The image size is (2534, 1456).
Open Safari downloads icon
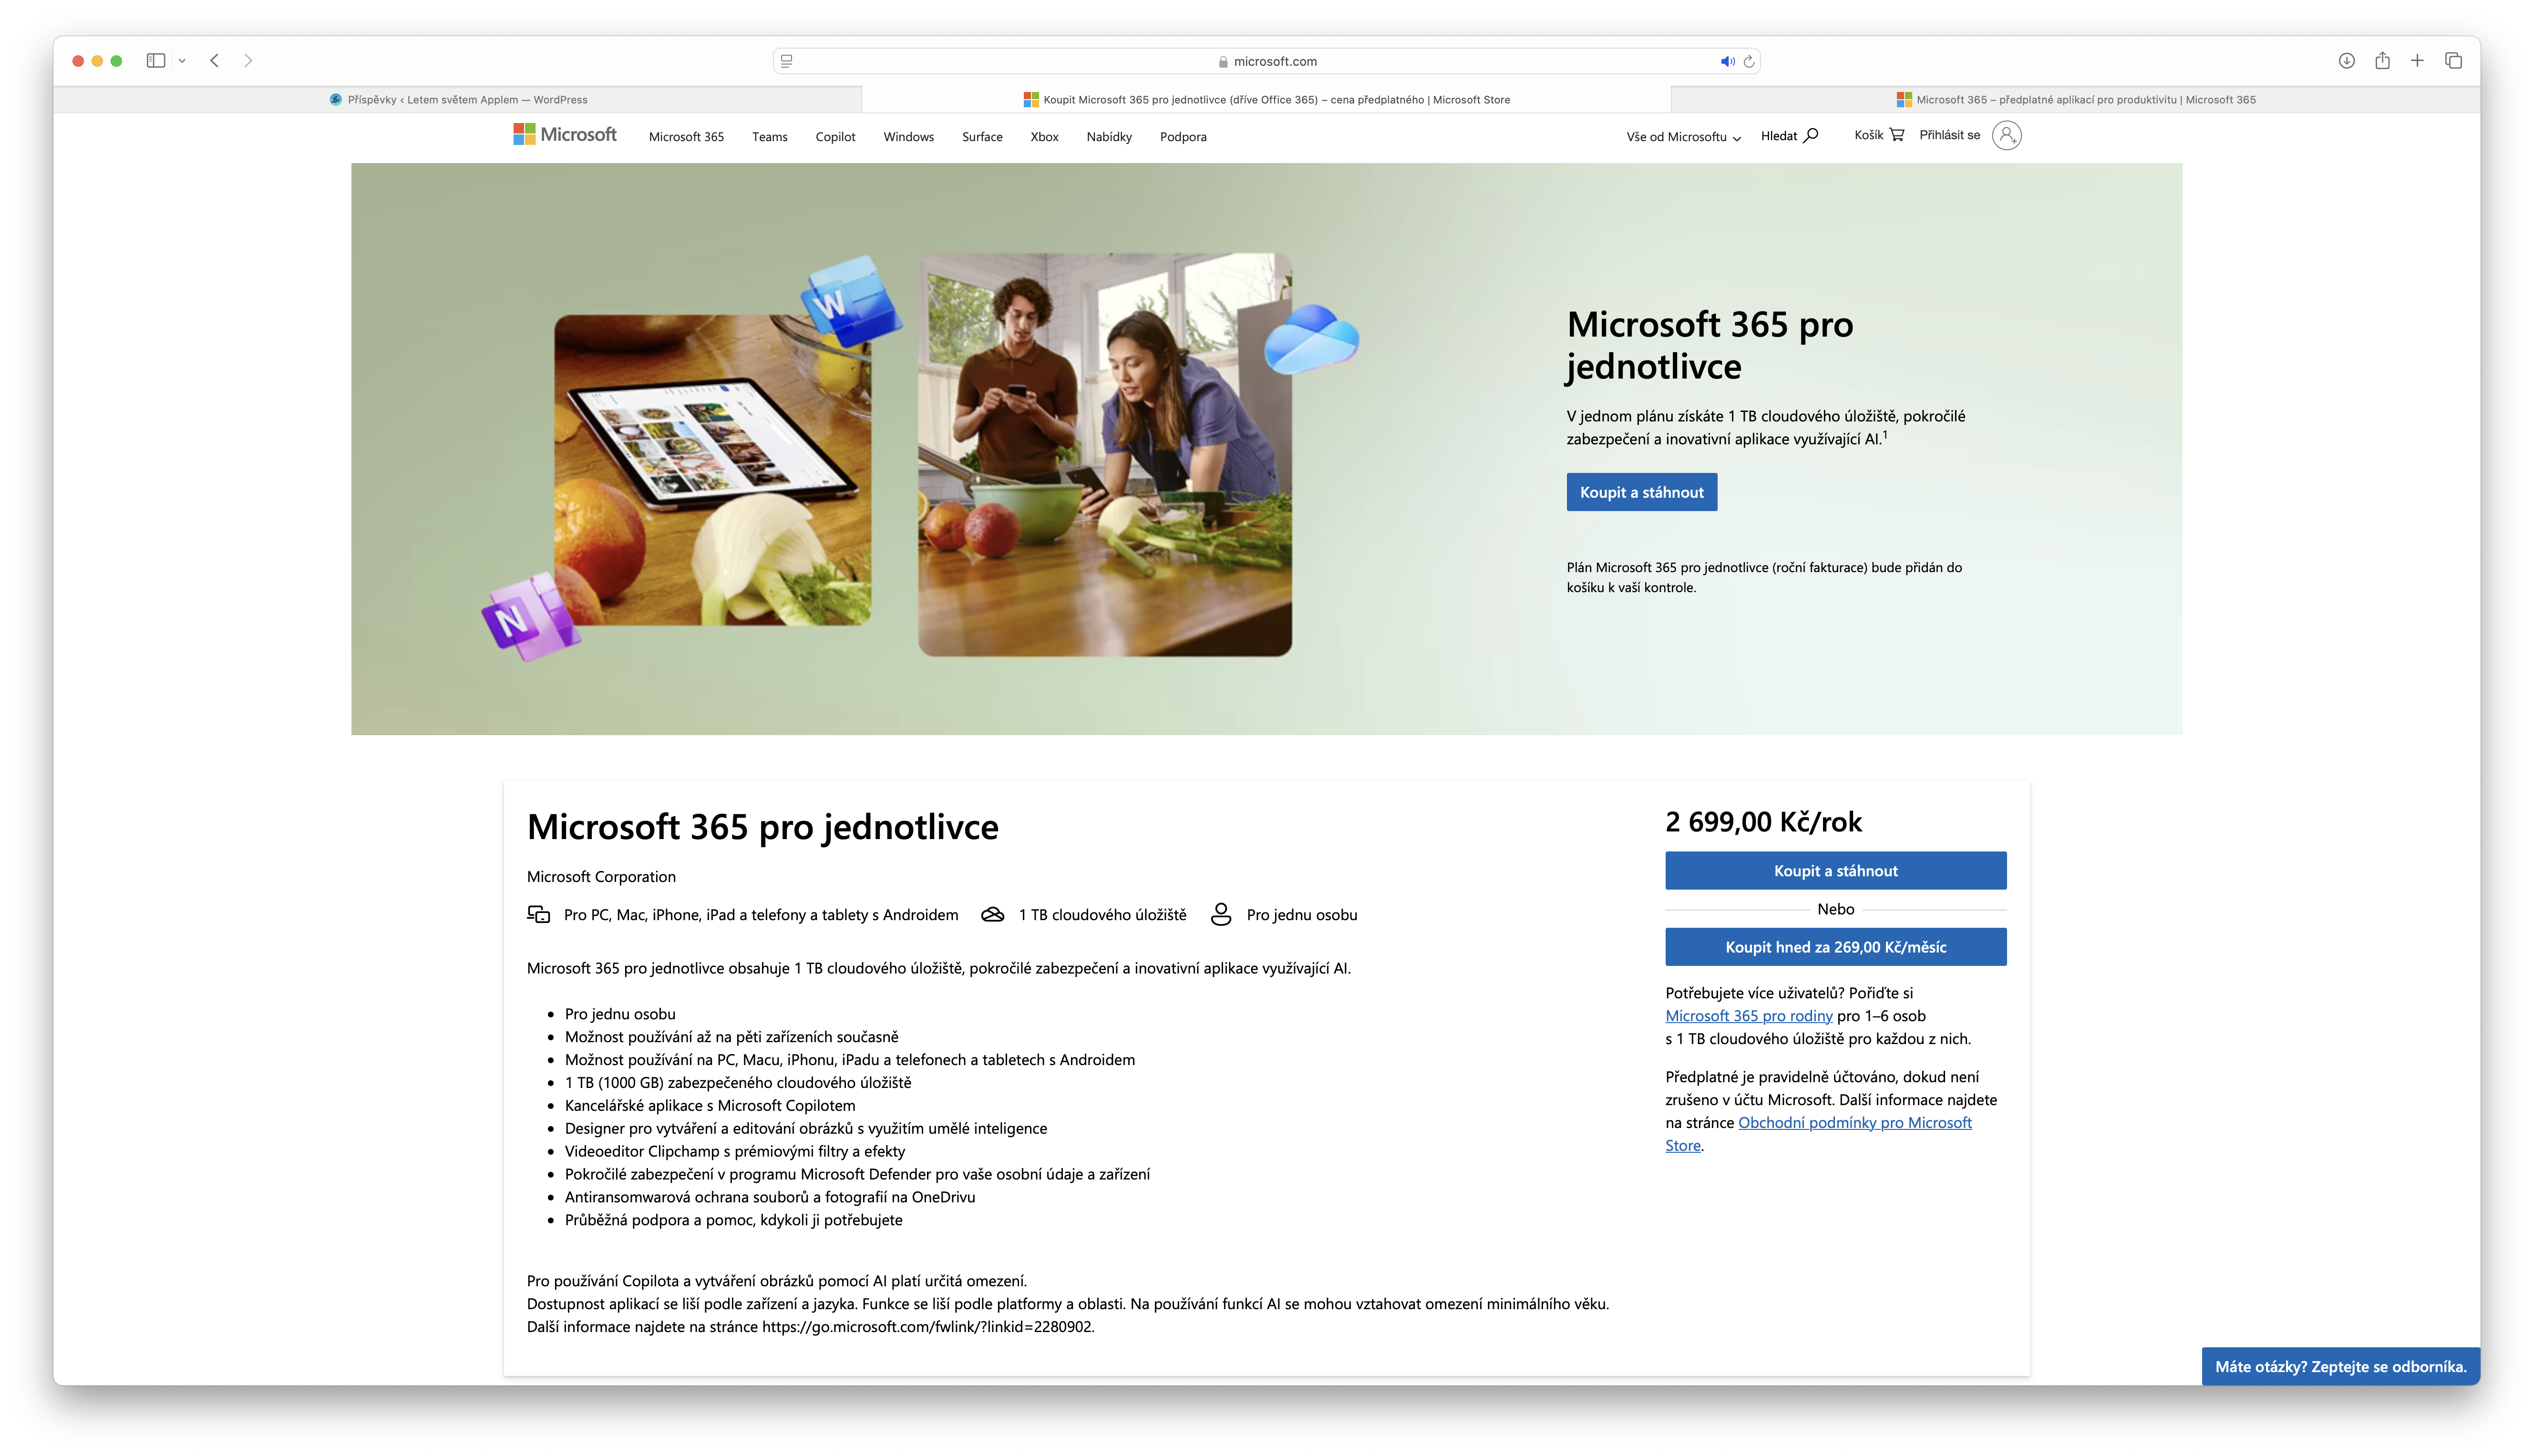pyautogui.click(x=2346, y=61)
